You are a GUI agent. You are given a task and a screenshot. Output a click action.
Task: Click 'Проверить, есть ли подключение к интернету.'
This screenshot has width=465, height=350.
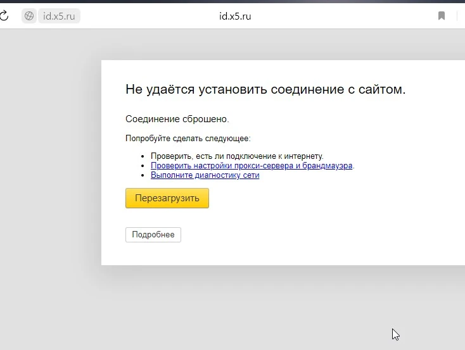pos(237,156)
